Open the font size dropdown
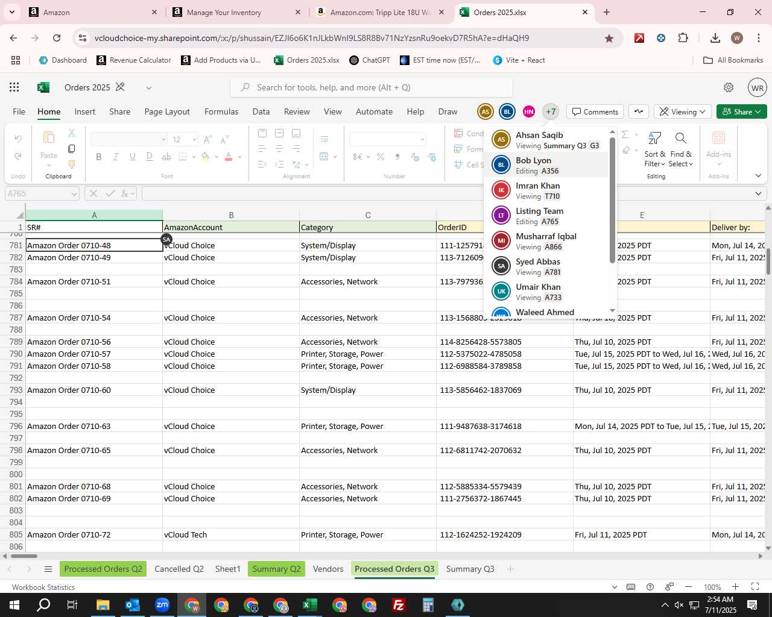The width and height of the screenshot is (772, 617). [x=194, y=140]
